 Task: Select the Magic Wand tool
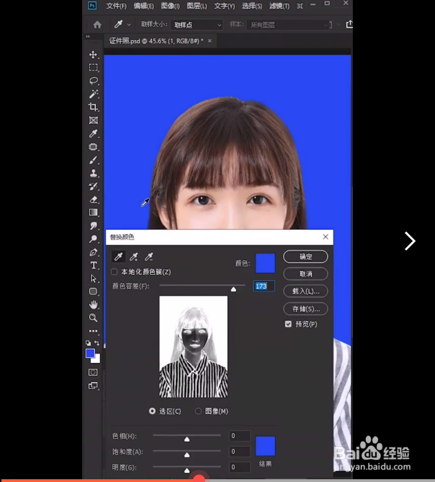pos(93,94)
